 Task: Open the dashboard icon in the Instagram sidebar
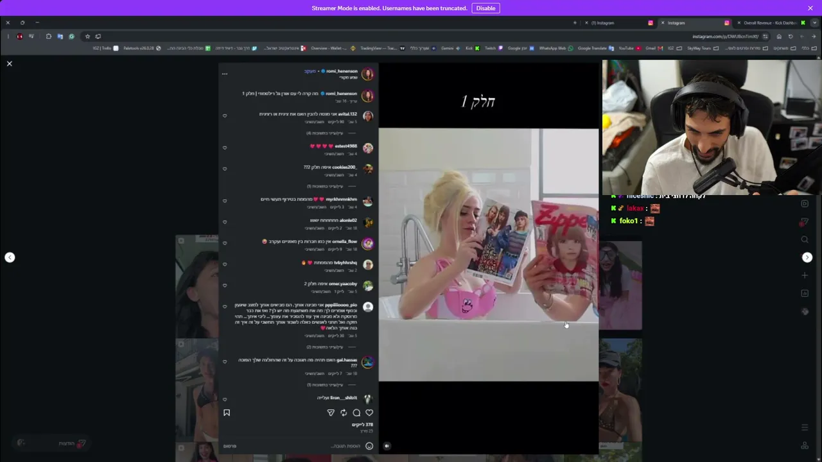pyautogui.click(x=805, y=293)
